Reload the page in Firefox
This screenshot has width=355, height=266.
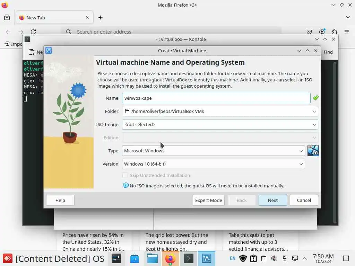(33, 32)
